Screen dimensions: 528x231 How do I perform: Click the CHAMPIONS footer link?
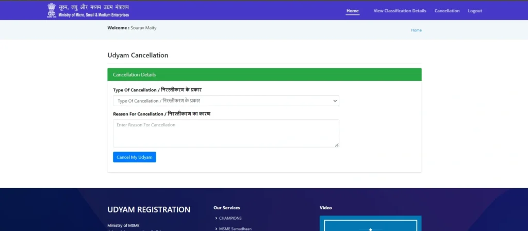pos(230,218)
